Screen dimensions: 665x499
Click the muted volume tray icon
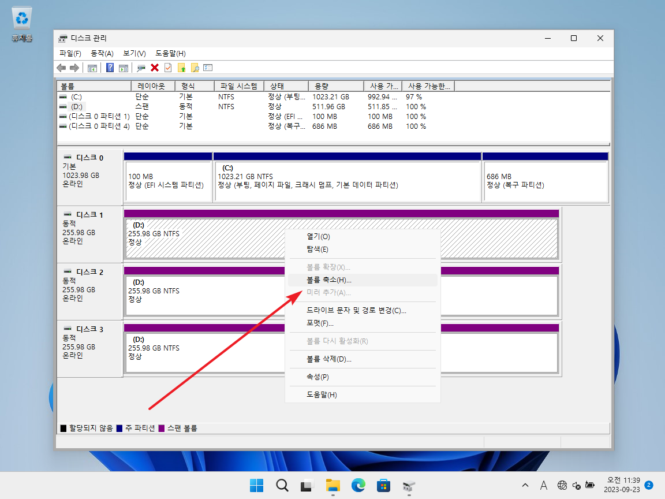(576, 485)
